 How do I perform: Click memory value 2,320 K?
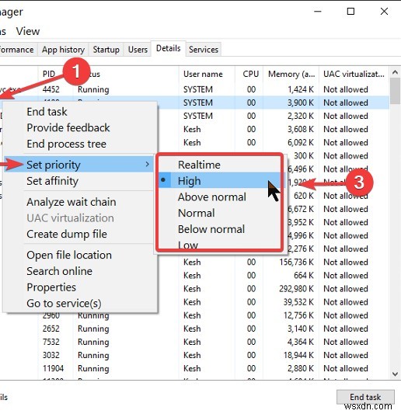pos(301,116)
